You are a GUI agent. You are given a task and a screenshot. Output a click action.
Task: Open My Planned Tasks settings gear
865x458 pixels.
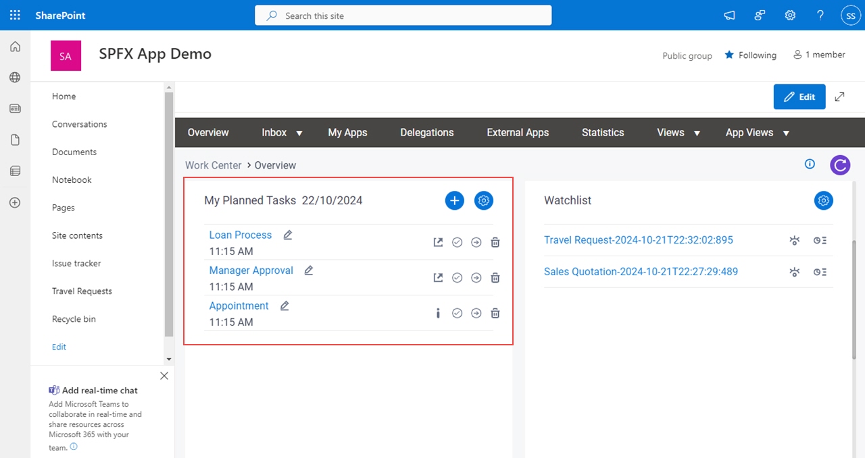pyautogui.click(x=484, y=200)
